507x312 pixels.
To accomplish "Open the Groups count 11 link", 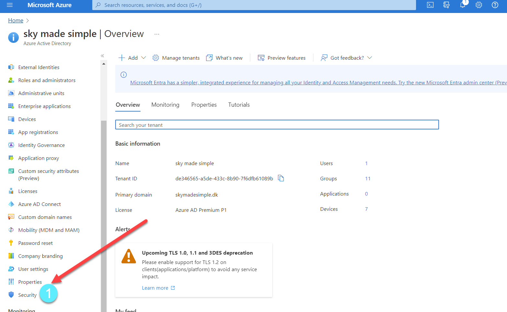I will [368, 179].
